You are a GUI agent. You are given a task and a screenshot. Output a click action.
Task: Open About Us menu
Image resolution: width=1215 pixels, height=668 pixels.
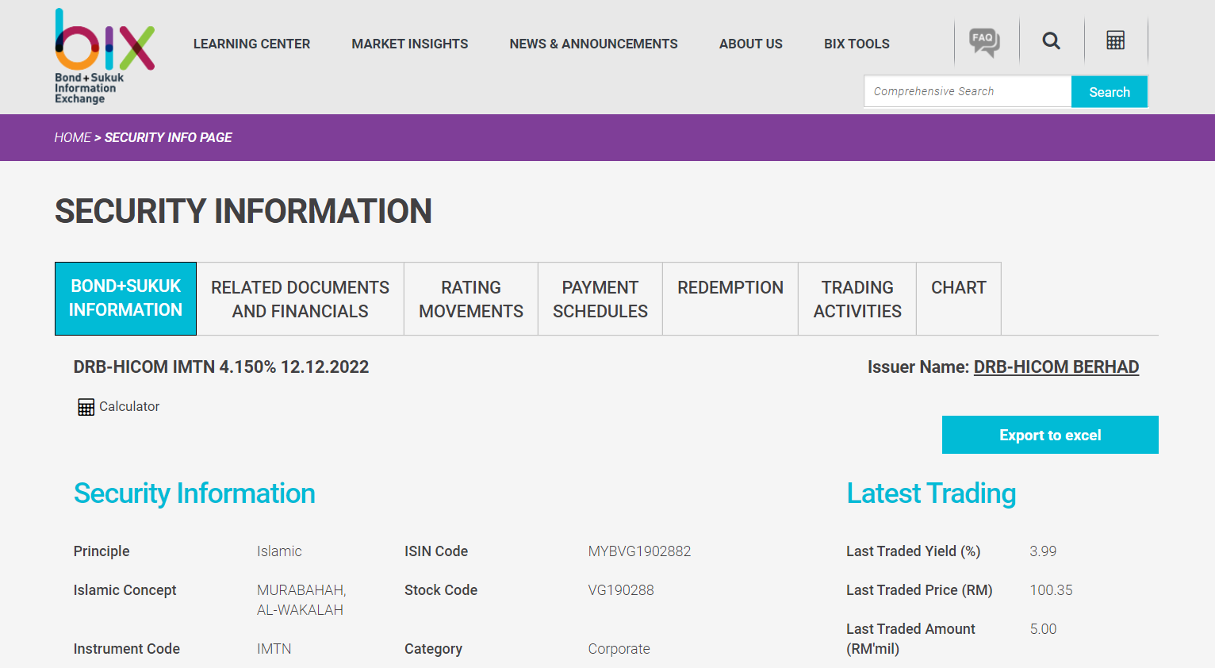click(751, 44)
